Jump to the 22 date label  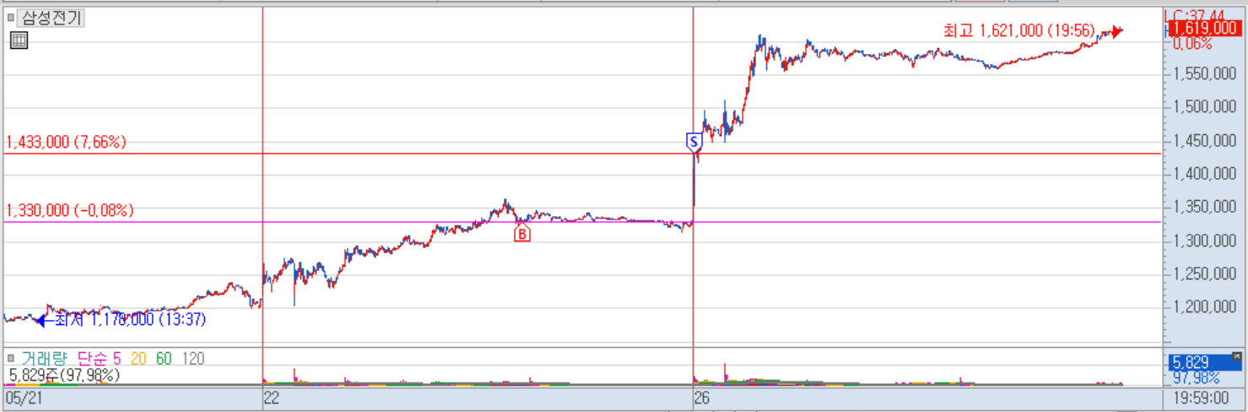(272, 398)
